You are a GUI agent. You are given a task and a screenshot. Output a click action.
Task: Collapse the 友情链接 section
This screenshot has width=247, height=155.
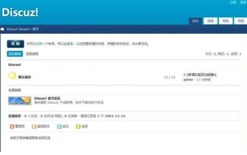point(239,90)
